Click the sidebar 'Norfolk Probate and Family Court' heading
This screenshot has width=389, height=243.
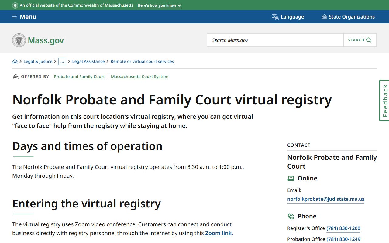click(x=332, y=162)
